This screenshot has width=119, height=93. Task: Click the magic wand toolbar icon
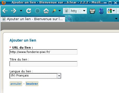[x=54, y=11]
